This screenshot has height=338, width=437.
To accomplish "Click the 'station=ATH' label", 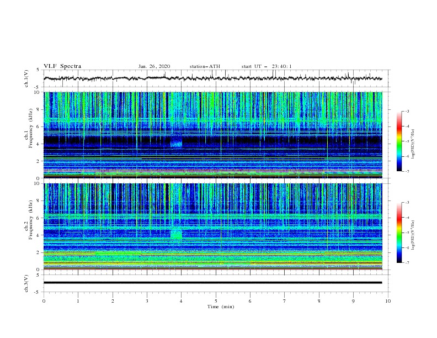I will 205,66.
